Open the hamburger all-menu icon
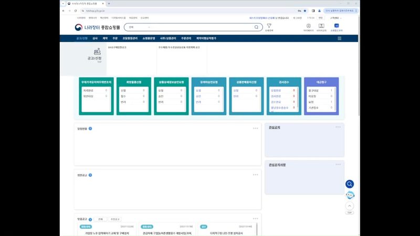Screen dimensions: 420x236 coord(339,38)
